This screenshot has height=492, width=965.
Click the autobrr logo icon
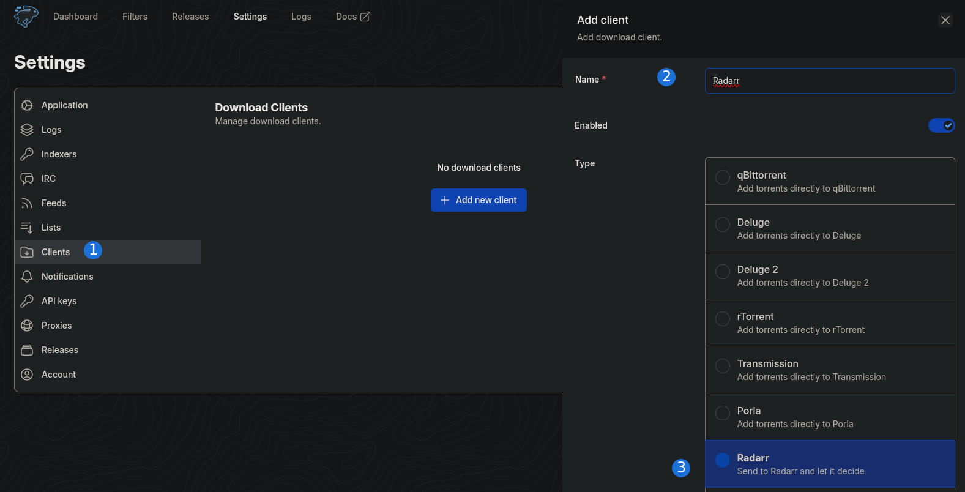tap(26, 17)
